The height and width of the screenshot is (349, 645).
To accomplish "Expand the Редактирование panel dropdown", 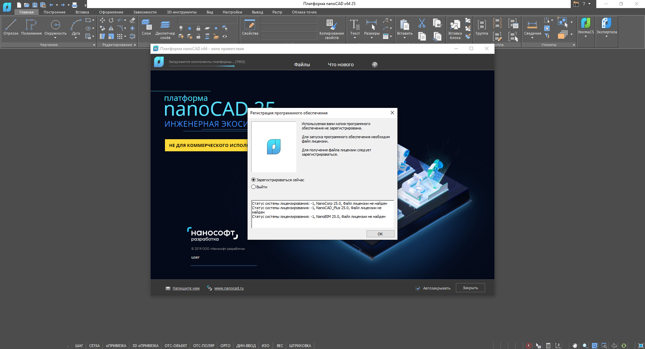I will pyautogui.click(x=135, y=45).
